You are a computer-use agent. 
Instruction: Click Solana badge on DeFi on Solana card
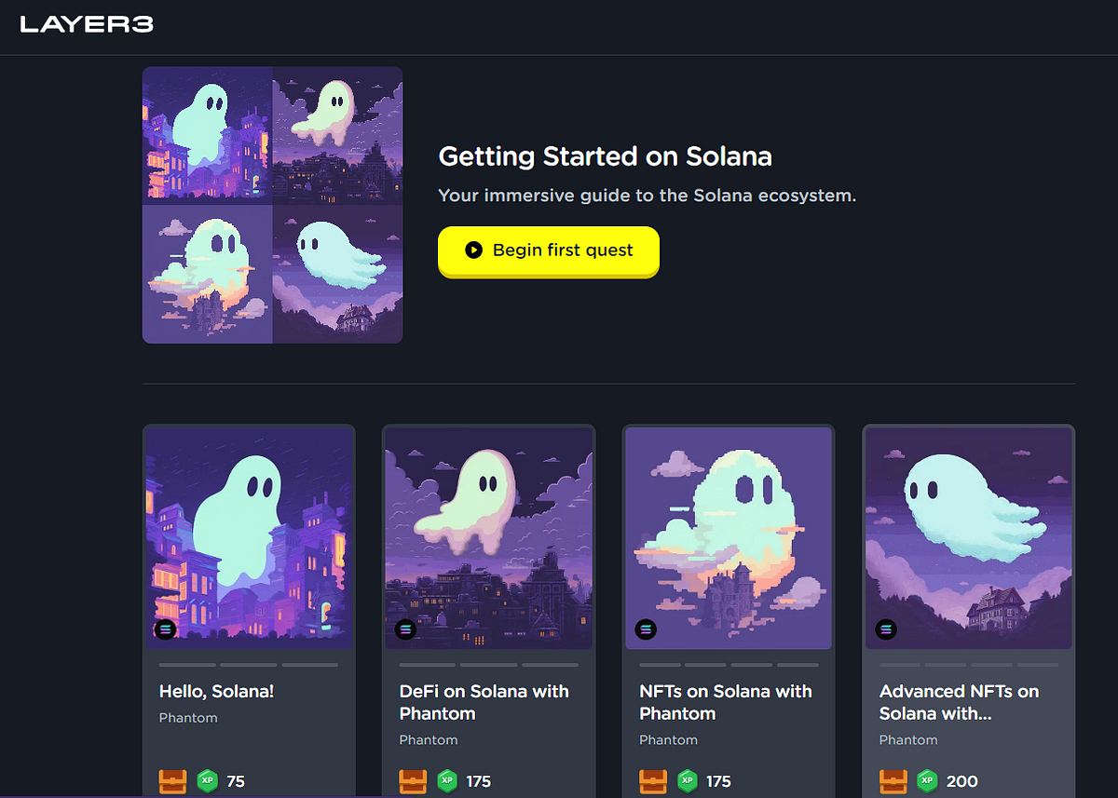pyautogui.click(x=405, y=629)
